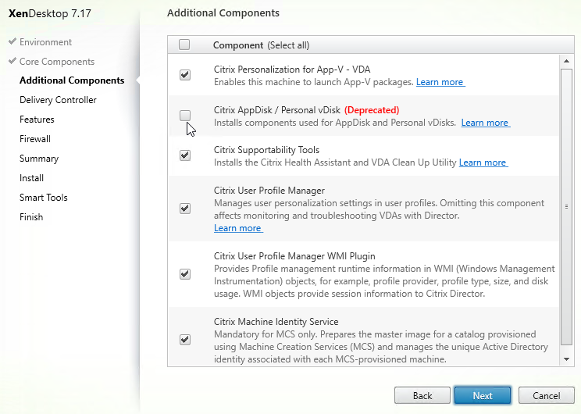The width and height of the screenshot is (581, 414).
Task: Click the Citrix User Profile Manager title
Action: tap(269, 191)
